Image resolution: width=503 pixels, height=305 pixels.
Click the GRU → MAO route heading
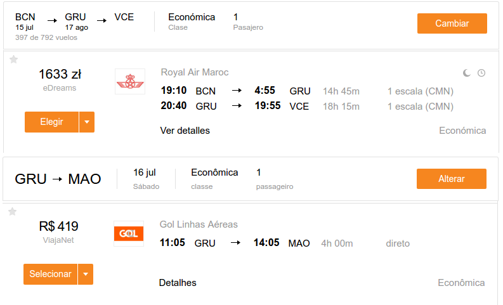pyautogui.click(x=58, y=179)
